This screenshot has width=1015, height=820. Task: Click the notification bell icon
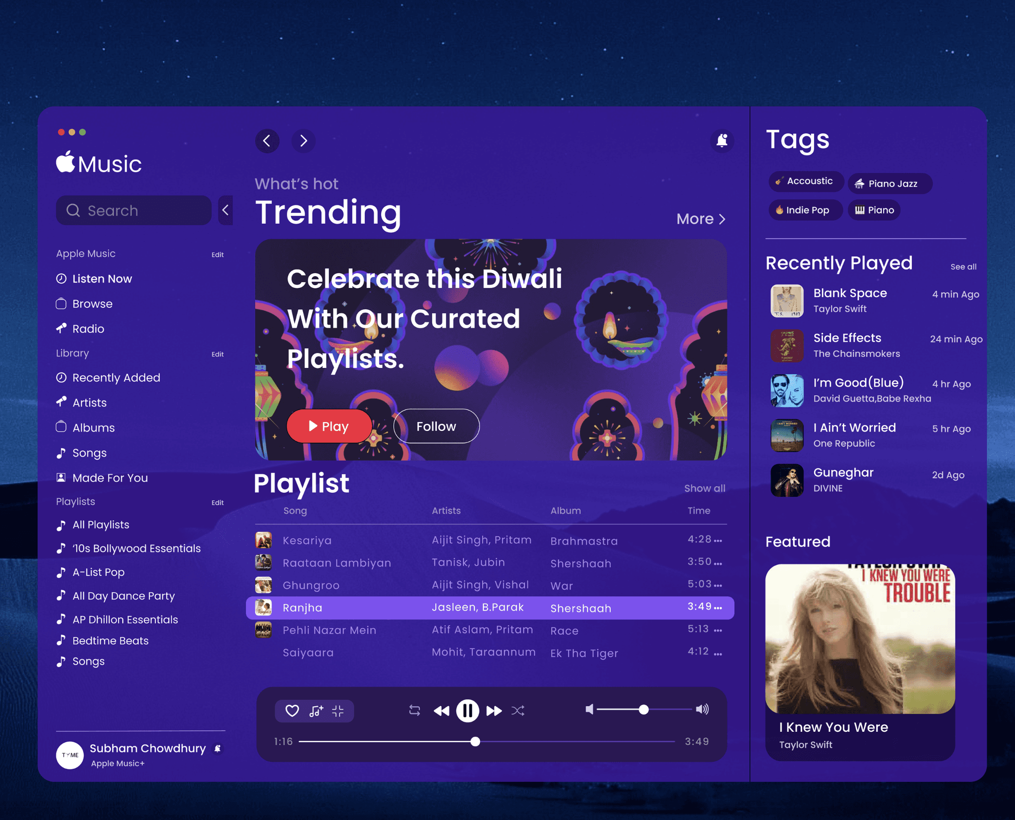coord(721,141)
